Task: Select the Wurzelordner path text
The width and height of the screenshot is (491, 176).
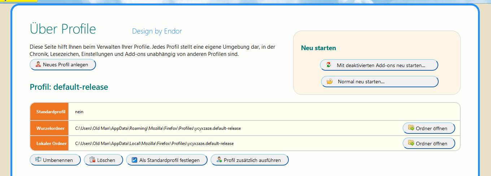Action: point(158,128)
